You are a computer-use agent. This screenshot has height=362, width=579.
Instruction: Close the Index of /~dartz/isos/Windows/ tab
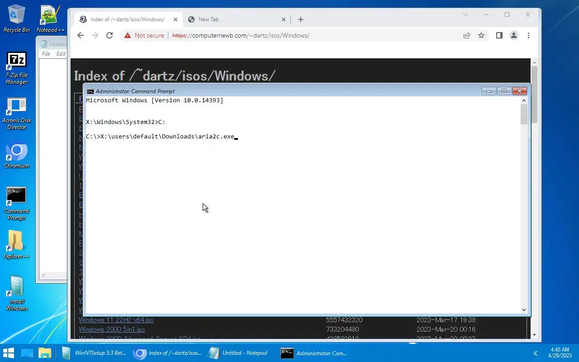[x=175, y=19]
